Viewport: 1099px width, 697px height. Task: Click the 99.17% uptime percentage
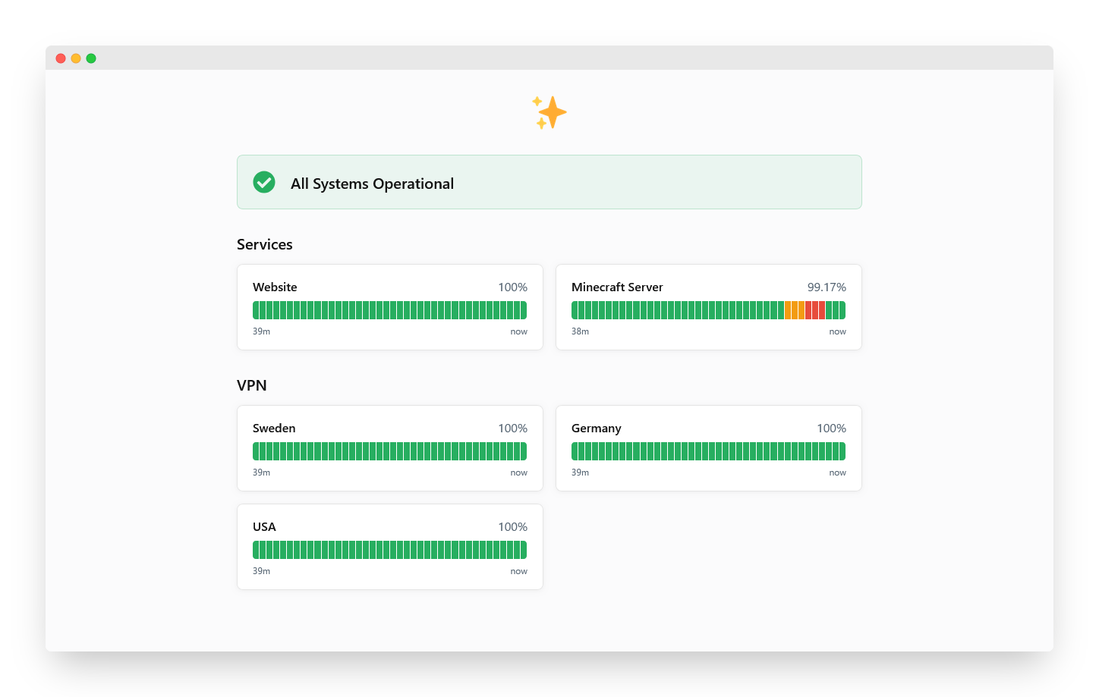(x=827, y=287)
